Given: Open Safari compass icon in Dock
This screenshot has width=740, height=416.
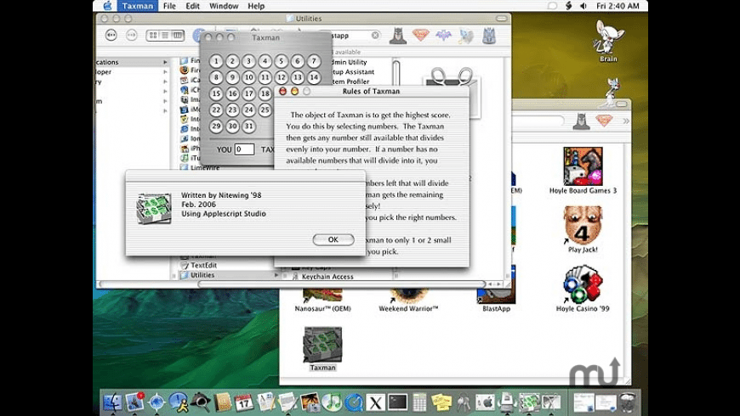Looking at the screenshot, I should (157, 402).
